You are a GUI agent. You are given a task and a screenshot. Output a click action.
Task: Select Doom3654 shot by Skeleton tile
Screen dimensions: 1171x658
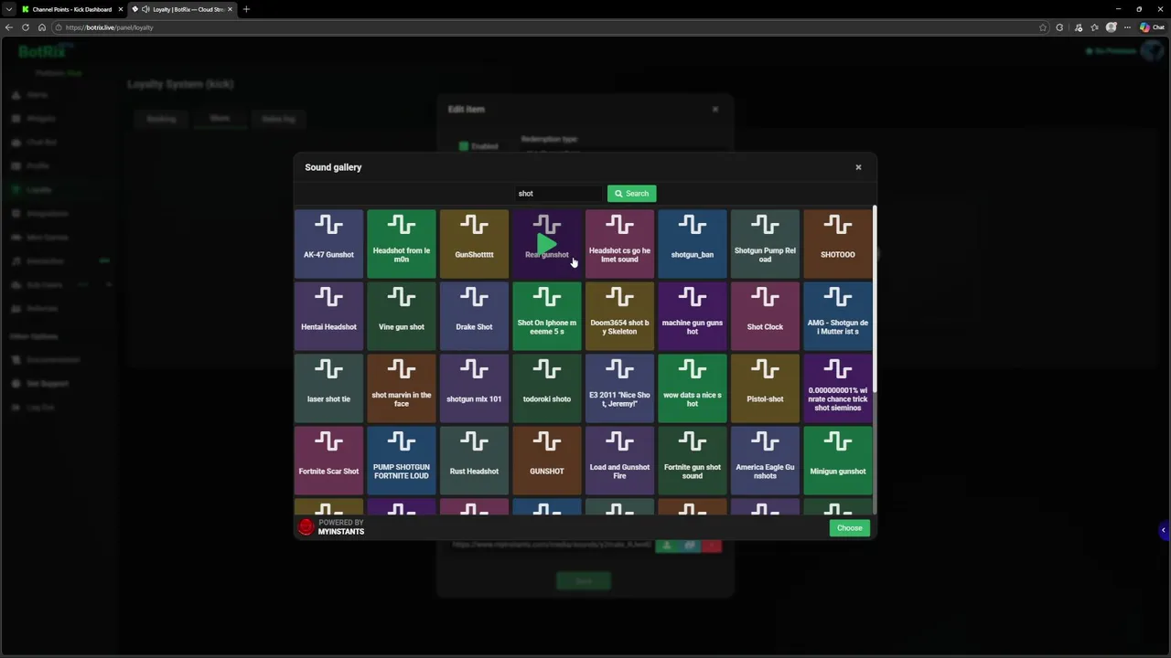pos(619,316)
